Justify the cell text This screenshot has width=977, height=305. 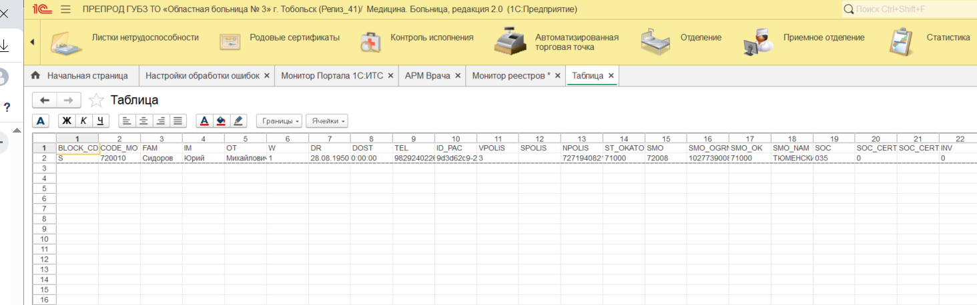tap(177, 121)
